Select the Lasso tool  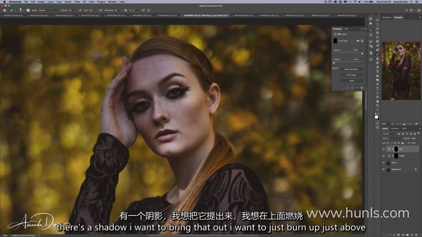point(378,29)
